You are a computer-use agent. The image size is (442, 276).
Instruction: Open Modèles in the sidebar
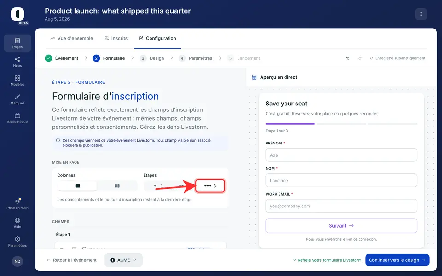pyautogui.click(x=17, y=80)
